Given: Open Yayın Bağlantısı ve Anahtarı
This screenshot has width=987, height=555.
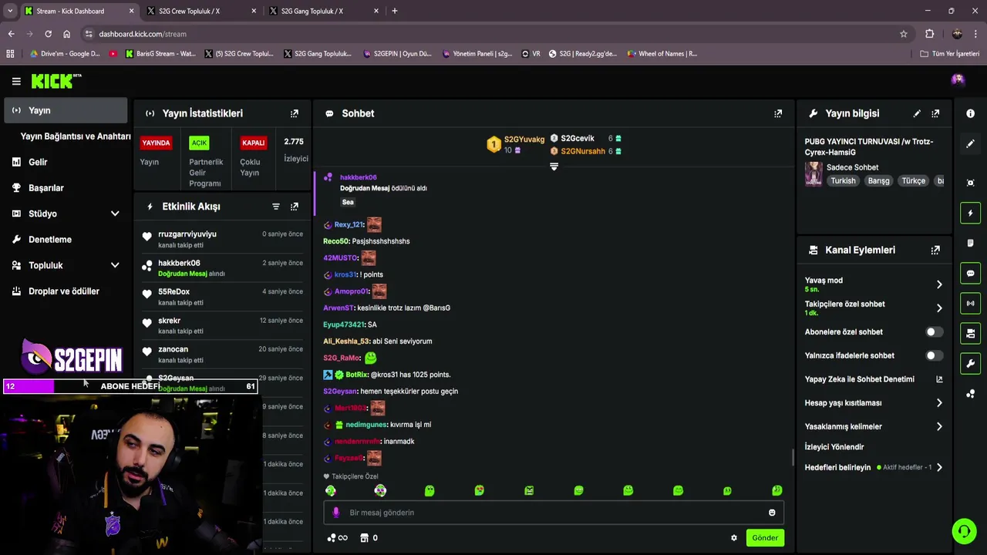Looking at the screenshot, I should 76,136.
